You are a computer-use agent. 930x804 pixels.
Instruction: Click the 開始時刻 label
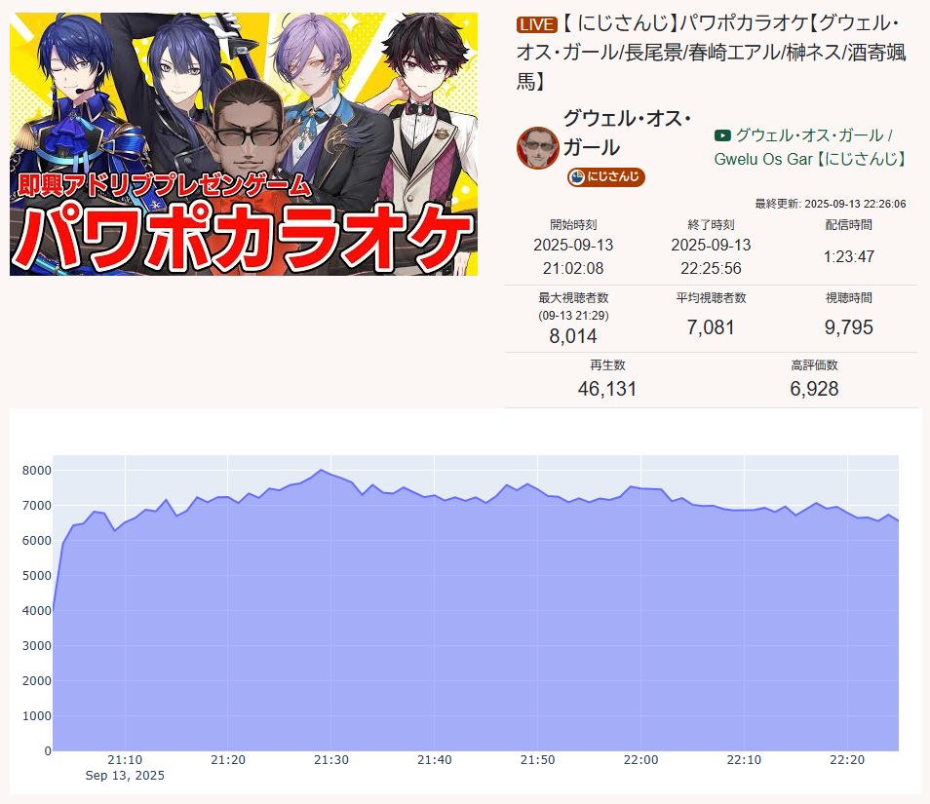click(573, 225)
